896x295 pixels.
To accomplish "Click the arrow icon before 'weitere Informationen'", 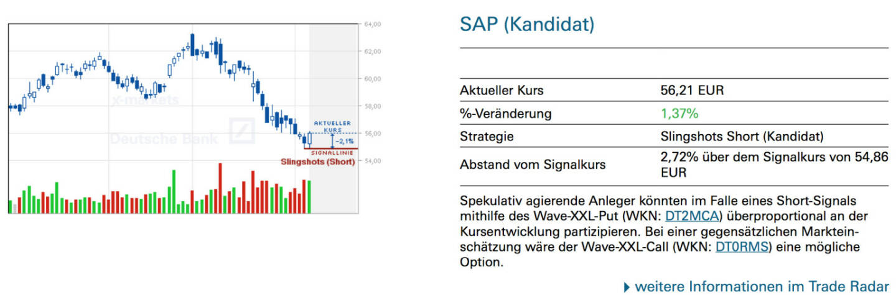I will click(627, 287).
